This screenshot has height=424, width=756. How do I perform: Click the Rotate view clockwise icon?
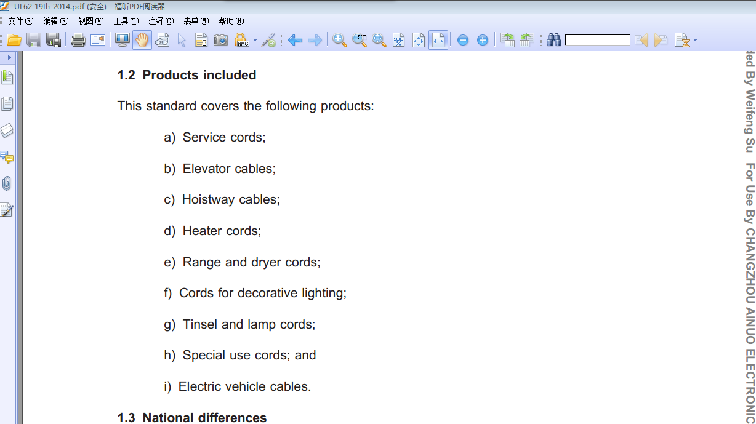coord(507,41)
